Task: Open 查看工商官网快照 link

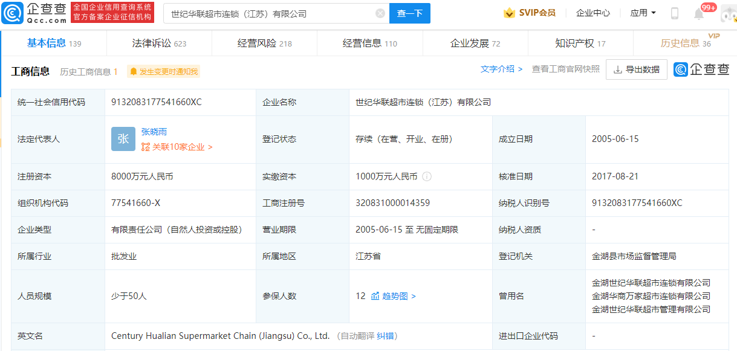Action: [566, 69]
